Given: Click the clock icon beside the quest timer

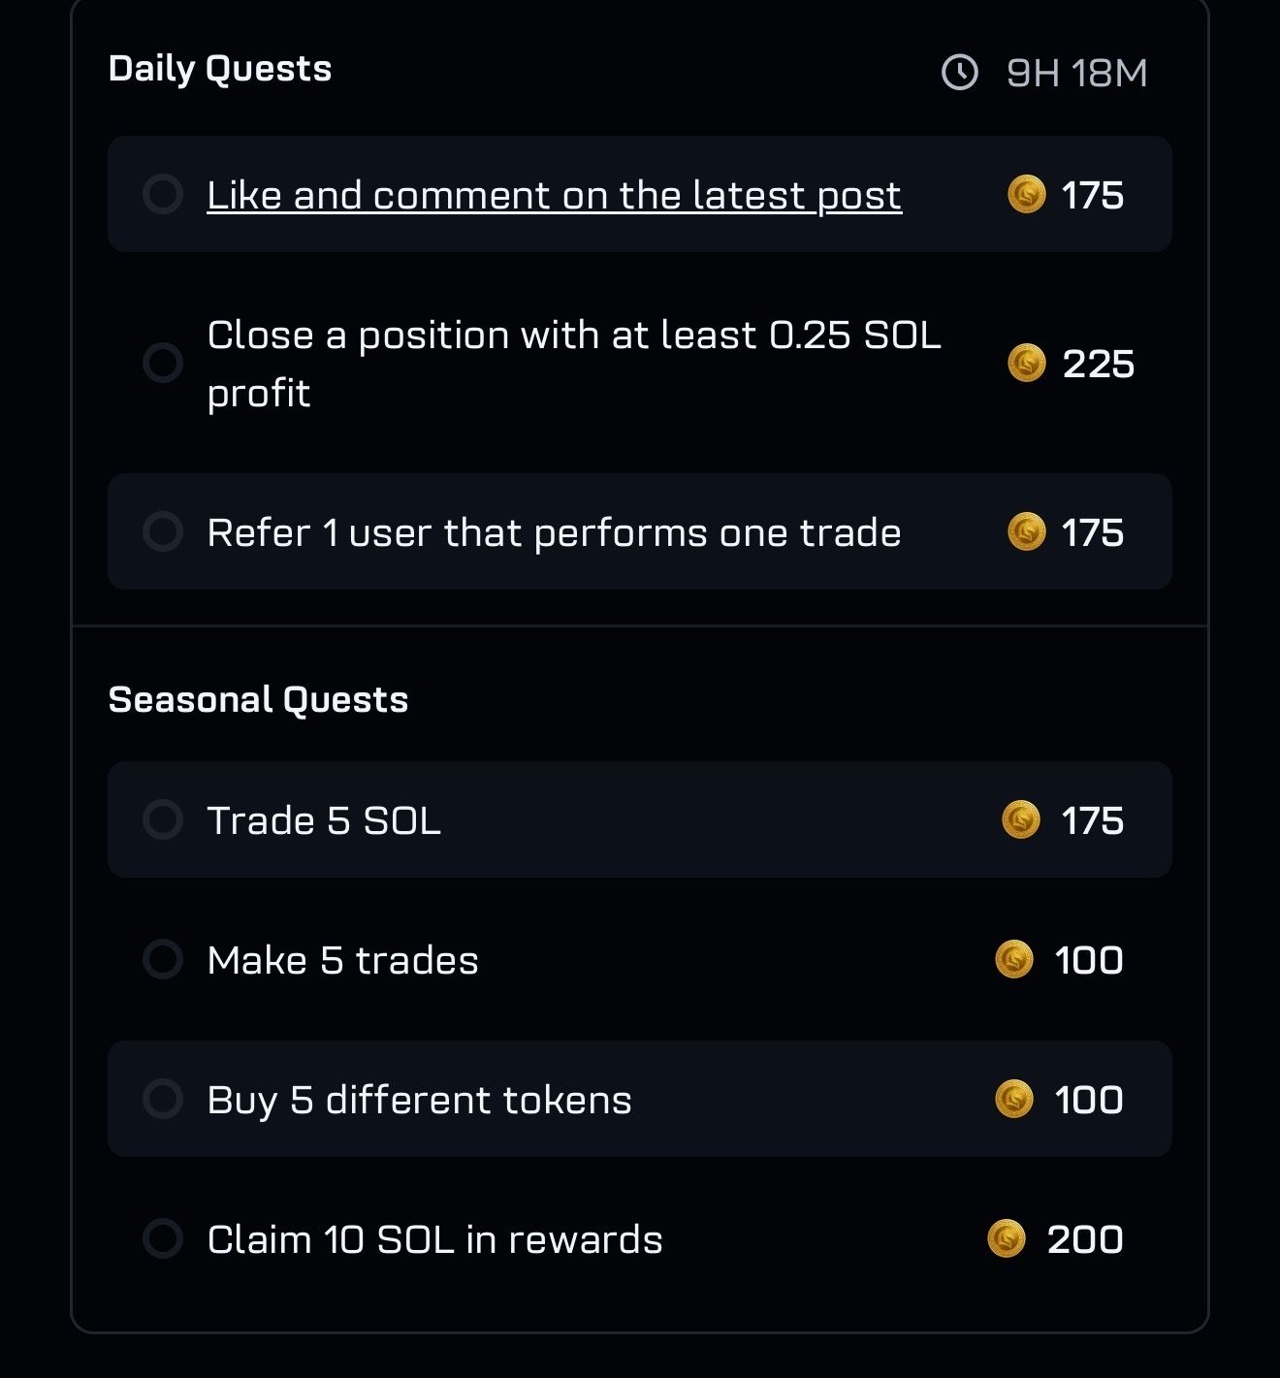Looking at the screenshot, I should coord(960,73).
